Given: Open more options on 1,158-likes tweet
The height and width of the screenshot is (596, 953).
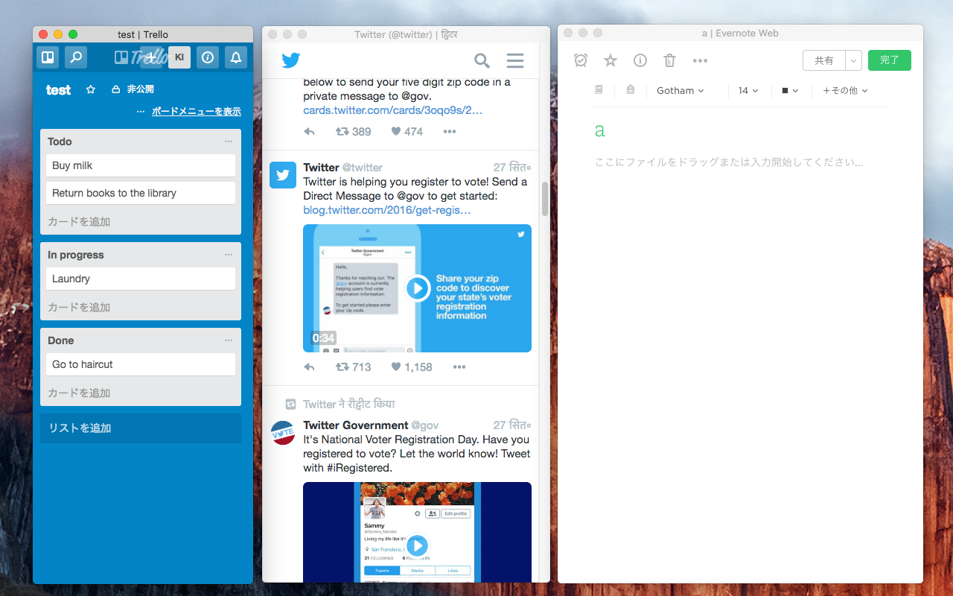Looking at the screenshot, I should (459, 367).
